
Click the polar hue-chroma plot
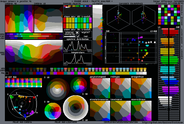22,103
